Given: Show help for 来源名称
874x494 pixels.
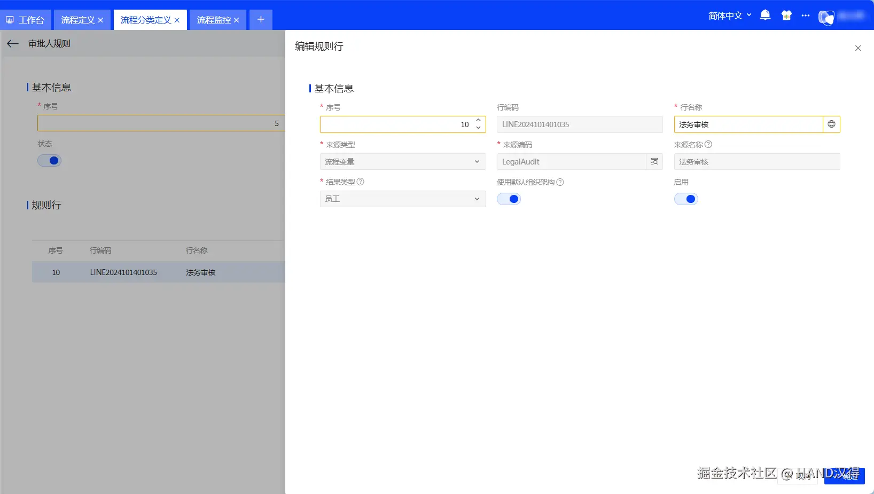Looking at the screenshot, I should point(708,145).
